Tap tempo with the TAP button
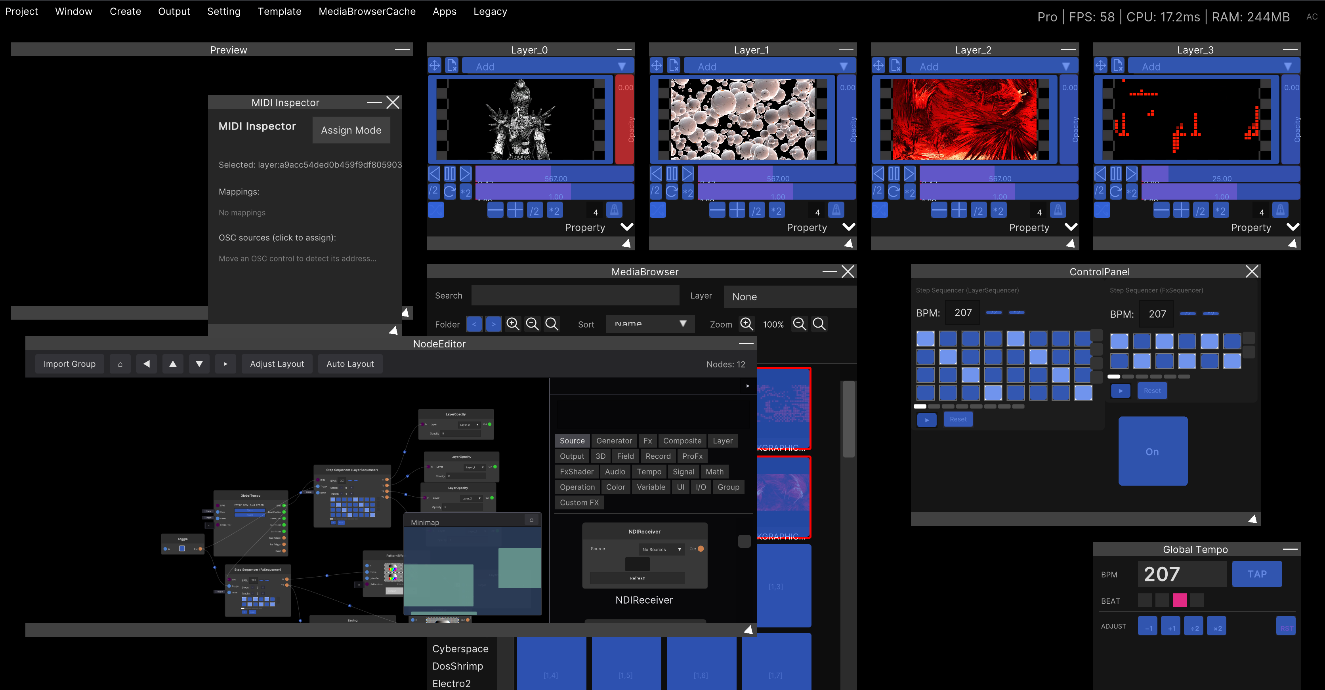The width and height of the screenshot is (1325, 690). [x=1257, y=574]
